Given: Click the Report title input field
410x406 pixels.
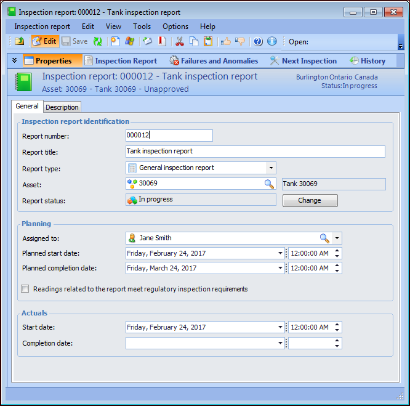Looking at the screenshot, I should pyautogui.click(x=255, y=152).
